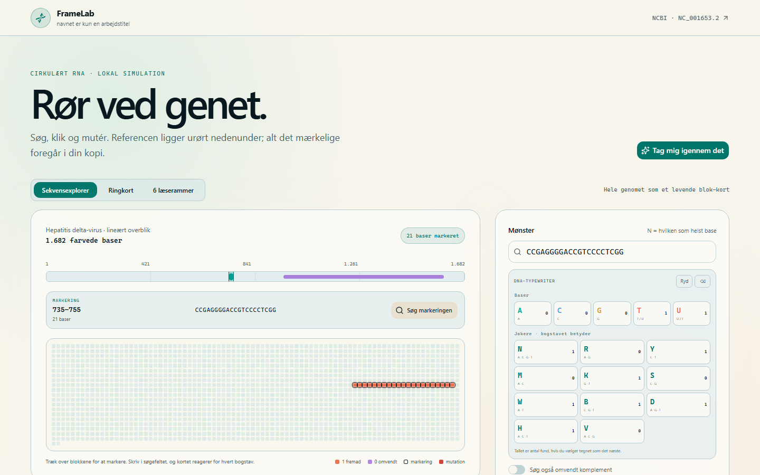Image resolution: width=760 pixels, height=475 pixels.
Task: Click into the Mønster search field
Action: [612, 252]
